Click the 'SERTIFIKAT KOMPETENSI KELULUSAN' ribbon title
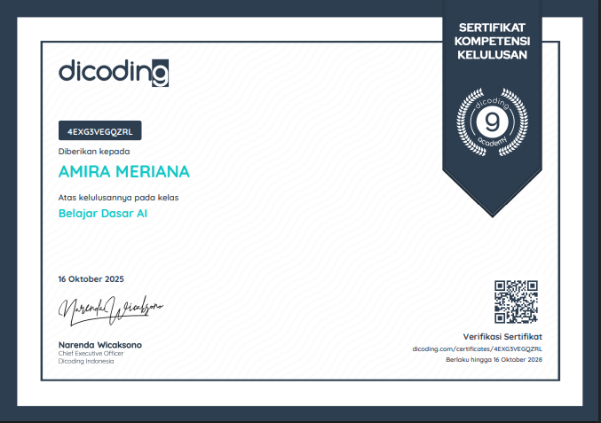601x423 pixels. click(x=491, y=42)
